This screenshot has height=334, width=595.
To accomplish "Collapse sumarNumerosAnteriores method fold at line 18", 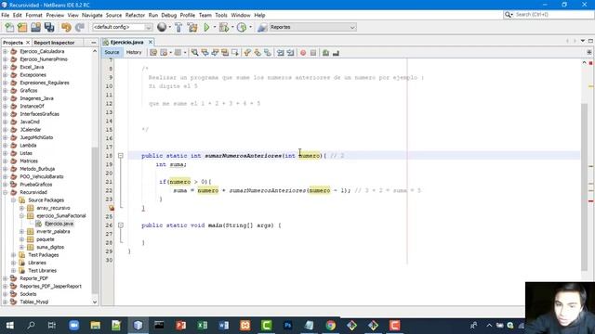I will click(x=121, y=156).
